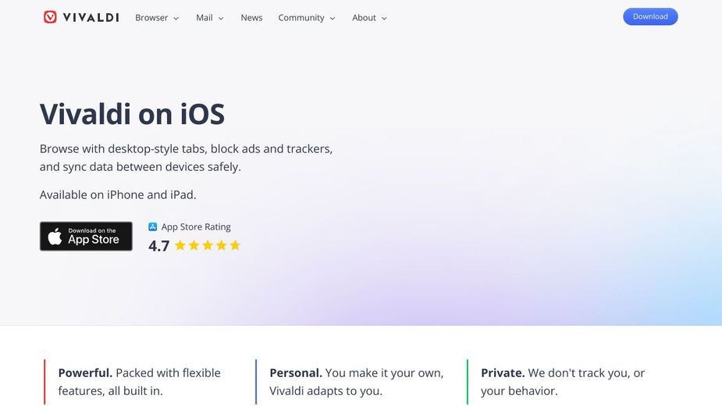
Task: Expand the Browser menu chevron
Action: [x=176, y=19]
